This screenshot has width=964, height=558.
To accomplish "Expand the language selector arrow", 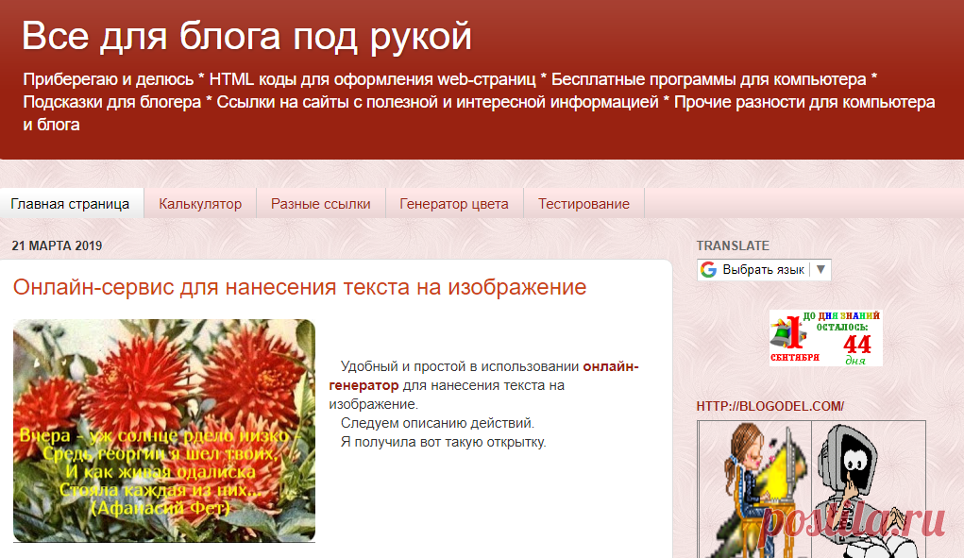I will [x=820, y=269].
